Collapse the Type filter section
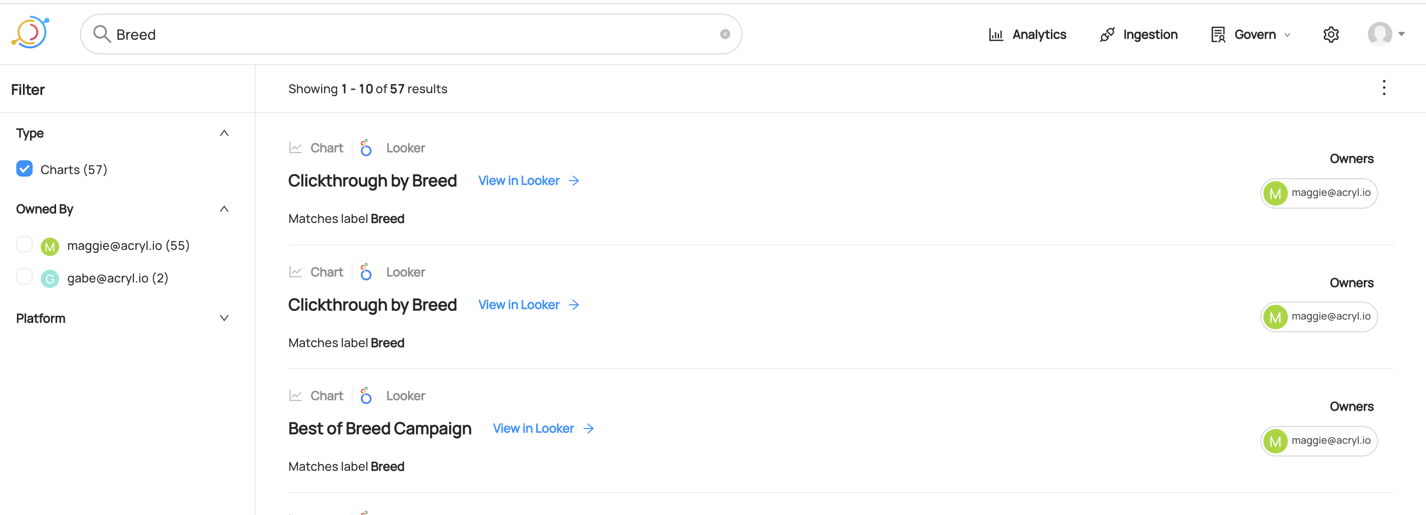Screen dimensions: 1426x515 (x=224, y=133)
